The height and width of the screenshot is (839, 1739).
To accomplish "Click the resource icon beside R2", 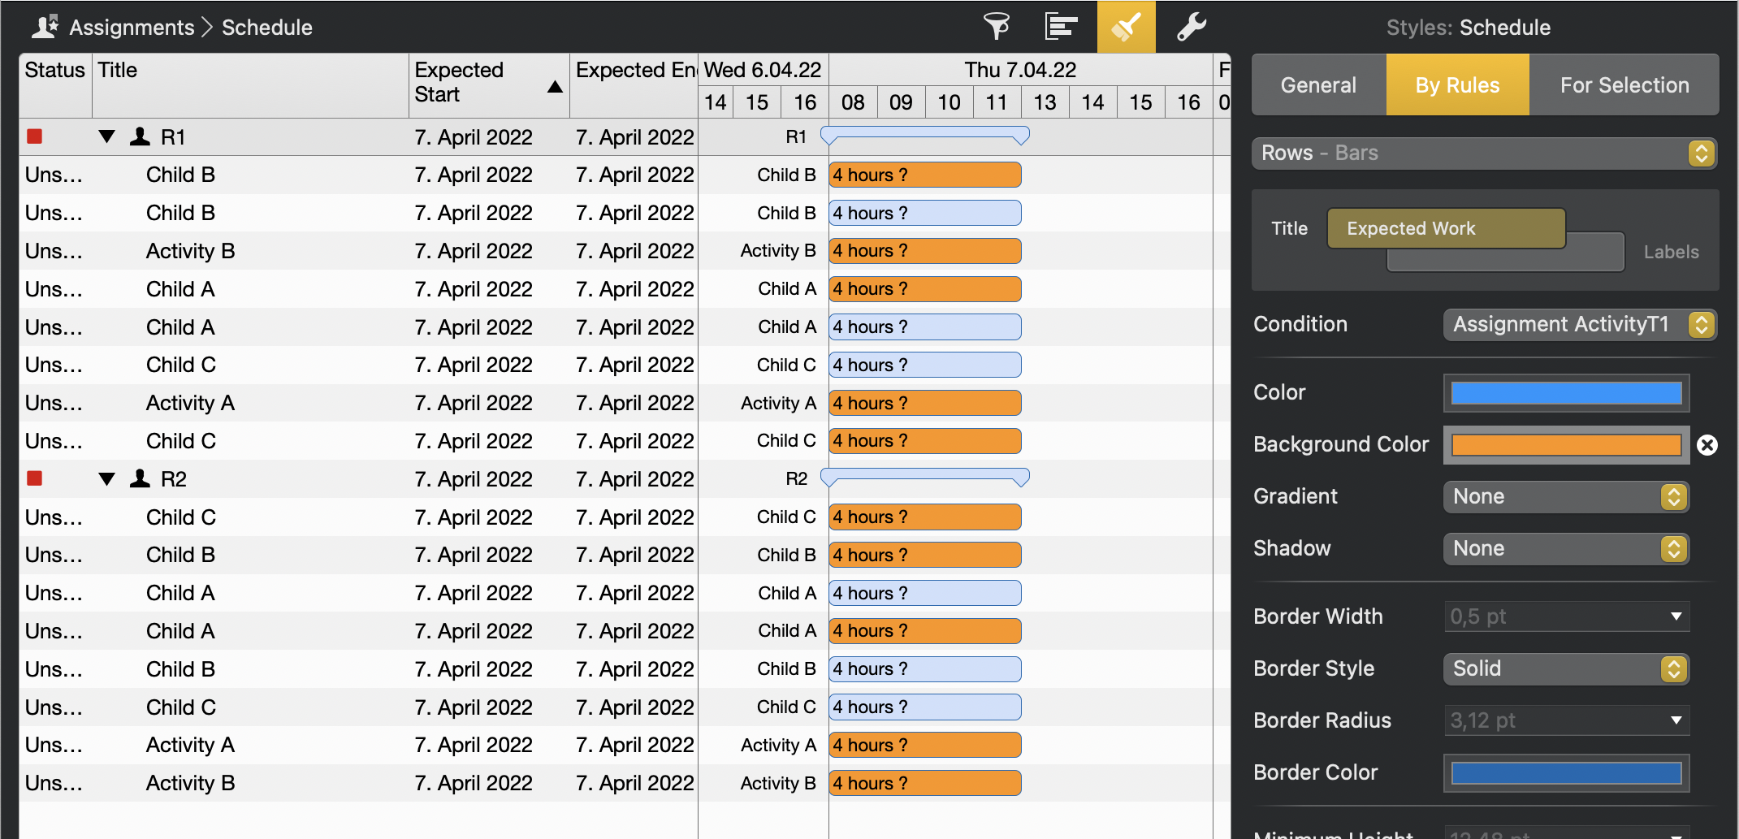I will pyautogui.click(x=139, y=478).
